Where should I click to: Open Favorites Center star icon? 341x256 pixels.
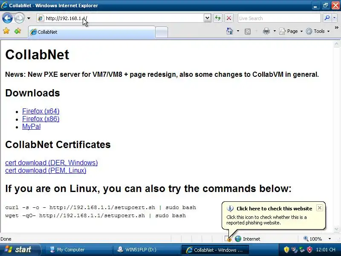[6, 31]
